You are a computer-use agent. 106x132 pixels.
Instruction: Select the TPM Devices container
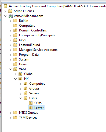pyautogui.click(x=28, y=117)
